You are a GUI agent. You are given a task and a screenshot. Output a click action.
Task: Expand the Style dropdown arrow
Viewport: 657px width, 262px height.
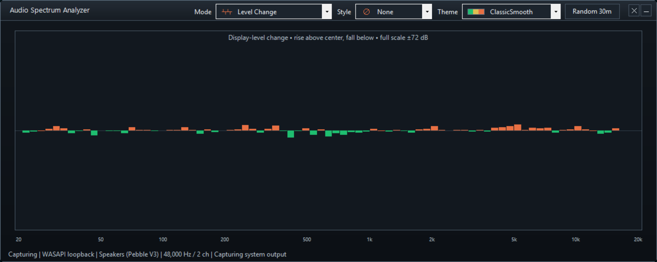427,12
